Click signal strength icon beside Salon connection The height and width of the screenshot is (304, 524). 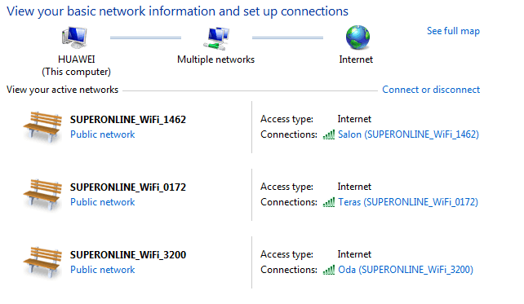click(x=329, y=134)
